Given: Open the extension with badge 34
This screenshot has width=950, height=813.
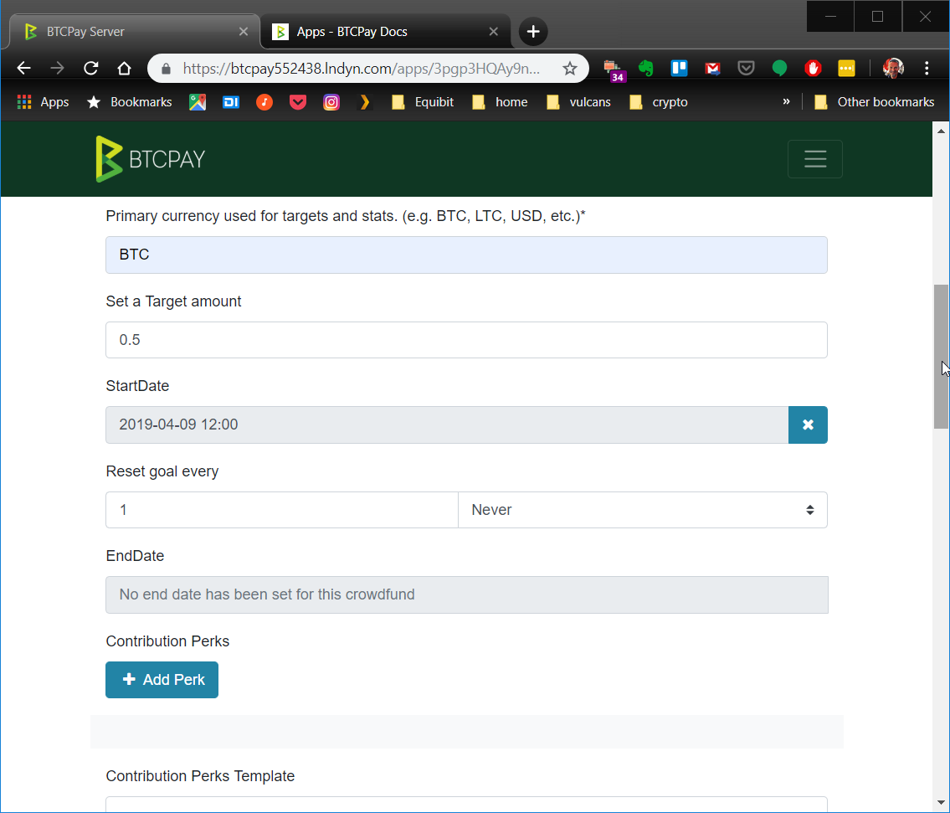Looking at the screenshot, I should coord(614,69).
